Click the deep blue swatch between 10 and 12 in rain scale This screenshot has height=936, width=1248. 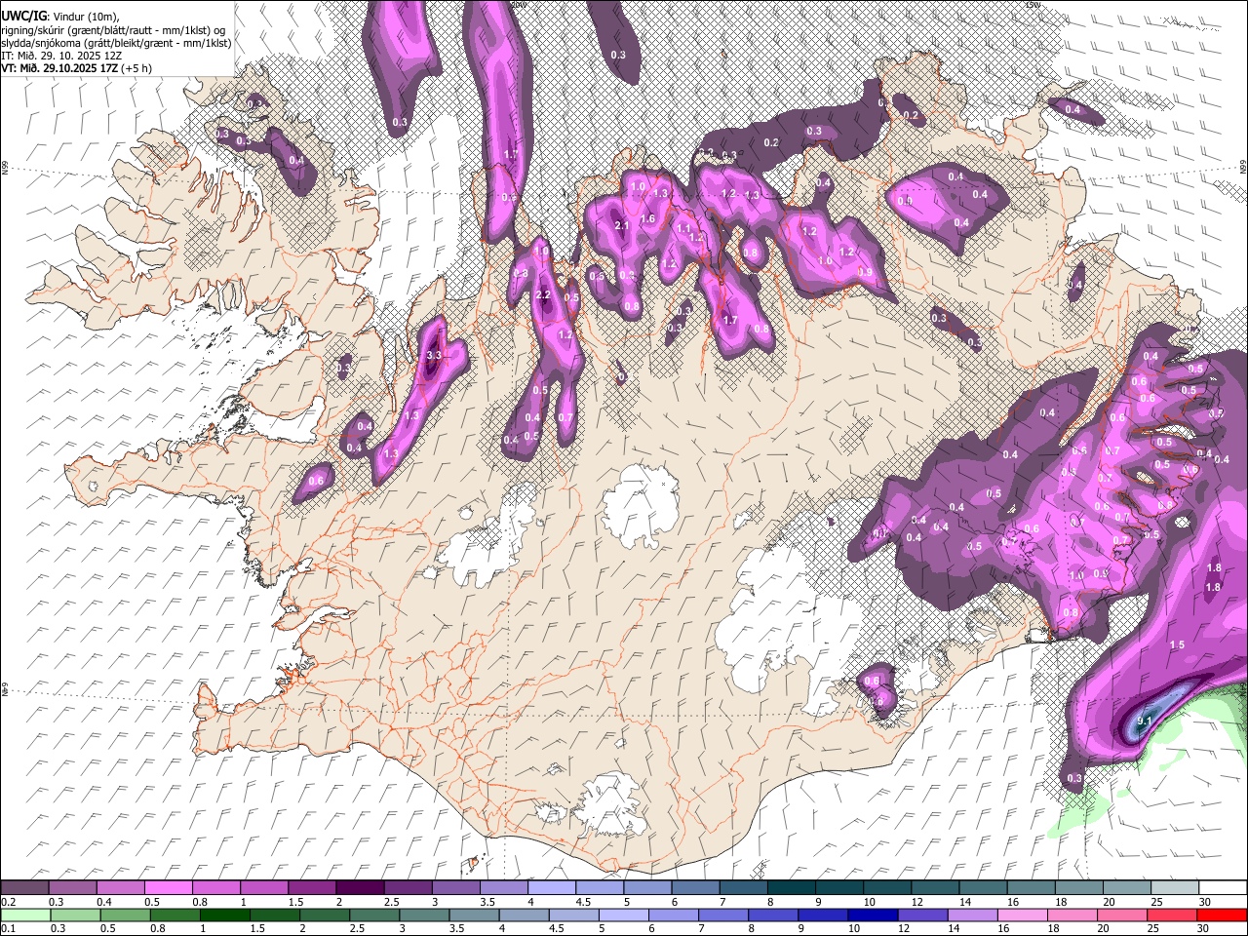[x=871, y=915]
